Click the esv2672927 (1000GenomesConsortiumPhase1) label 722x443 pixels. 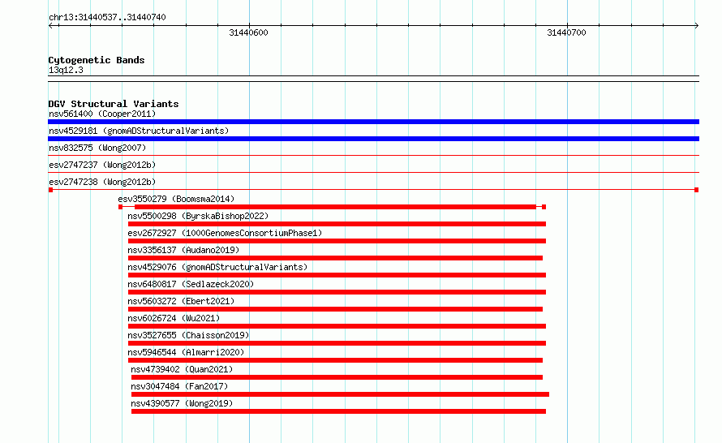225,233
